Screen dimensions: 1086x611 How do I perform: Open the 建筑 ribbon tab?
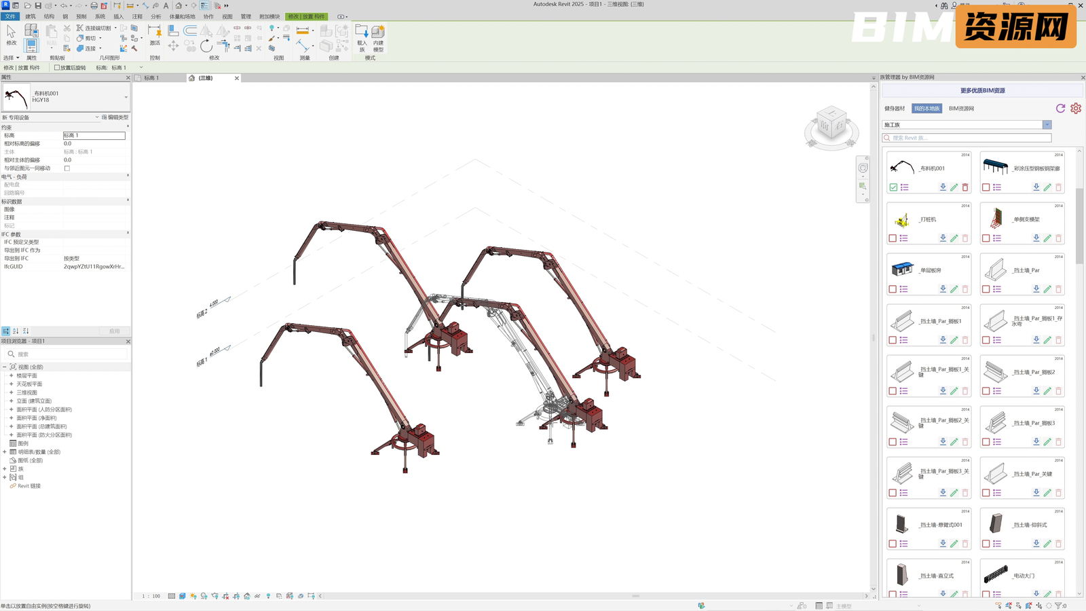pyautogui.click(x=31, y=16)
